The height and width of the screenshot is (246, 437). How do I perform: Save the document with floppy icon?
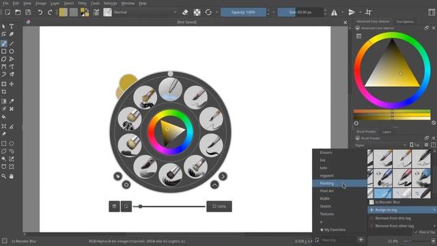[28, 12]
